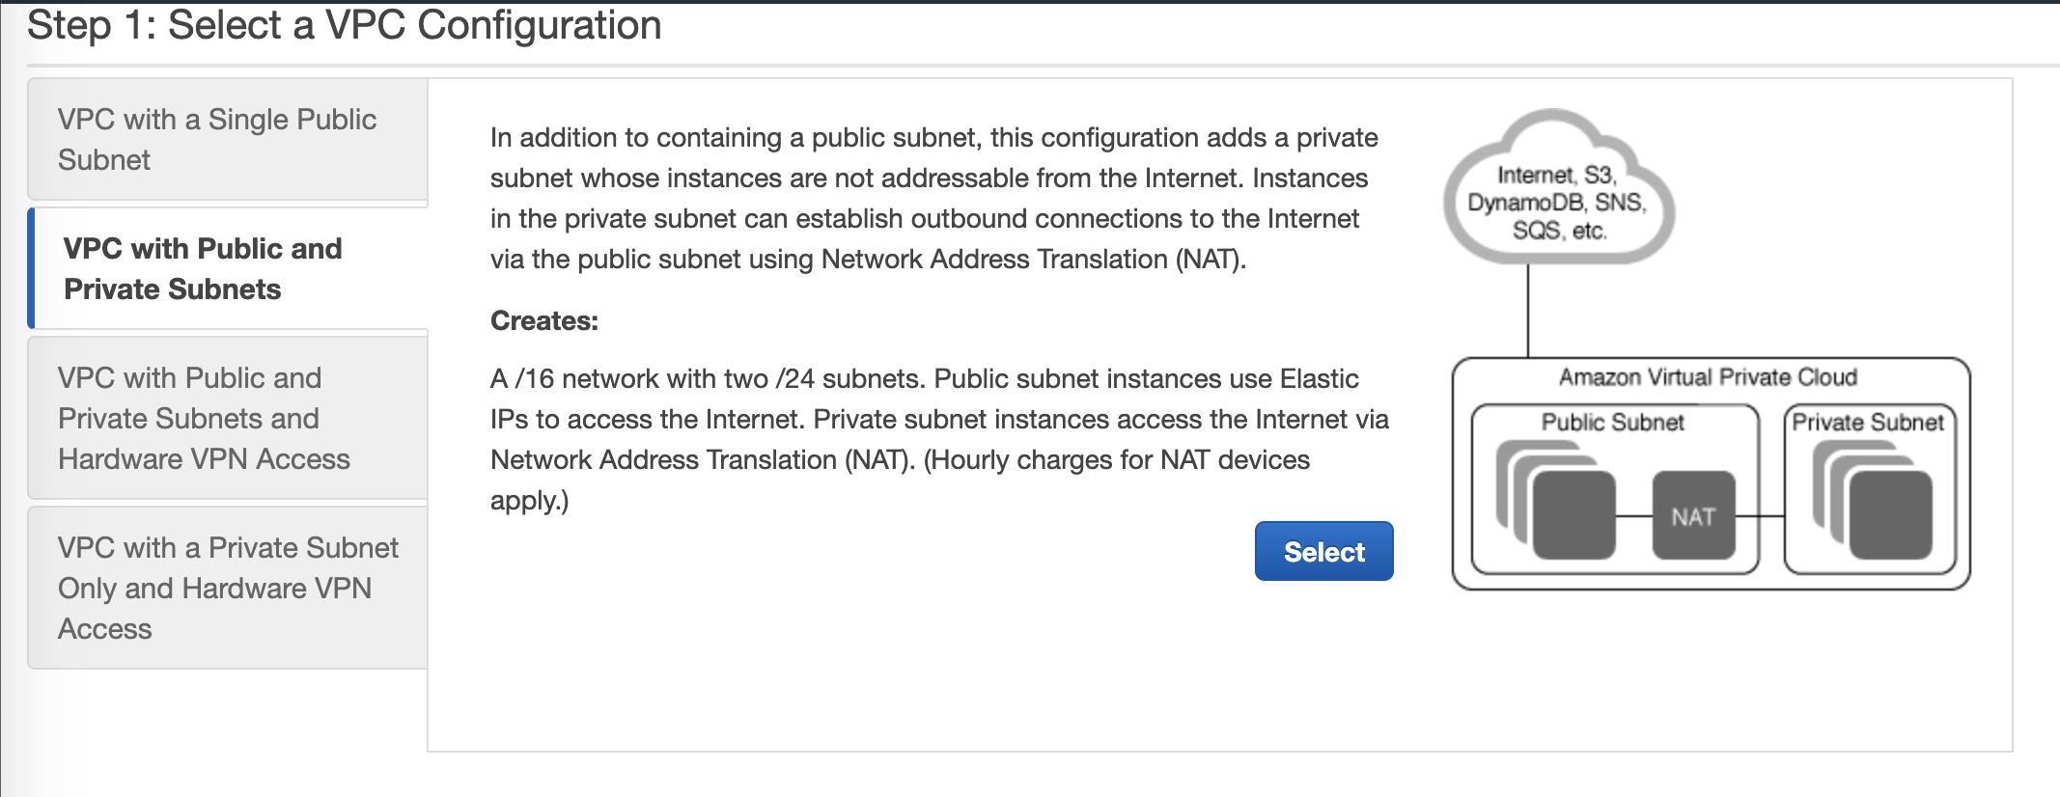The image size is (2060, 797).
Task: Click the Internet cloud icon in diagram
Action: pyautogui.click(x=1558, y=187)
